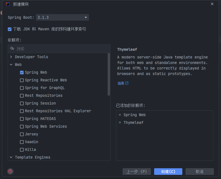This screenshot has height=179, width=221.
Task: Check the Rest Repositories checkbox
Action: point(22,96)
